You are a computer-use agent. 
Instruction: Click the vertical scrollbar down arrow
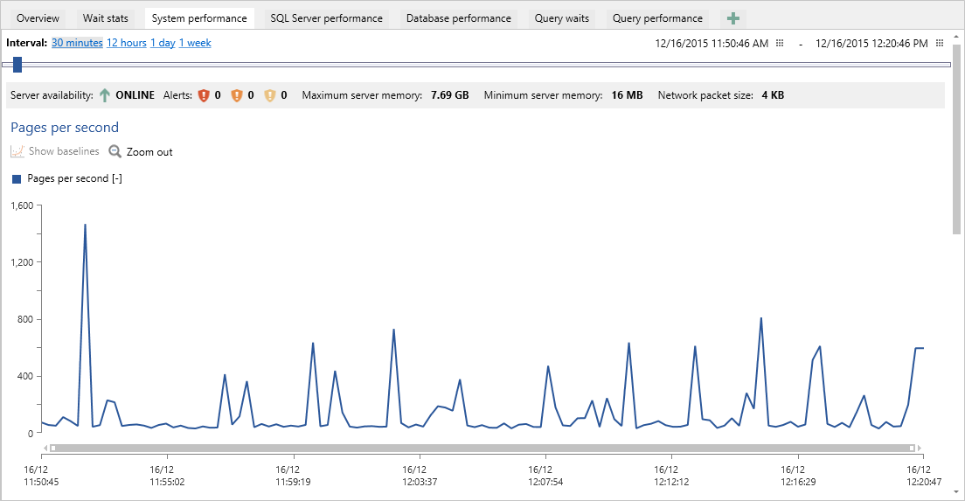pyautogui.click(x=956, y=492)
